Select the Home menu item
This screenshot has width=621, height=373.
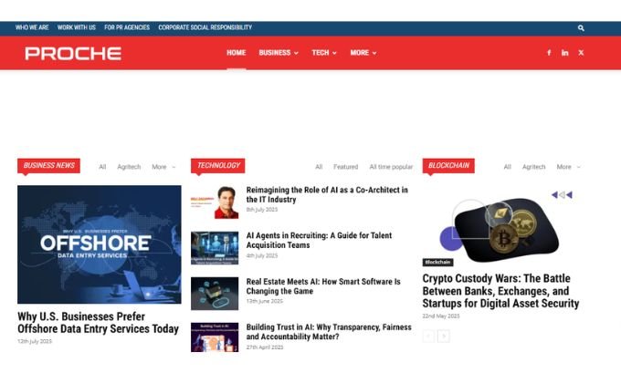pos(236,53)
